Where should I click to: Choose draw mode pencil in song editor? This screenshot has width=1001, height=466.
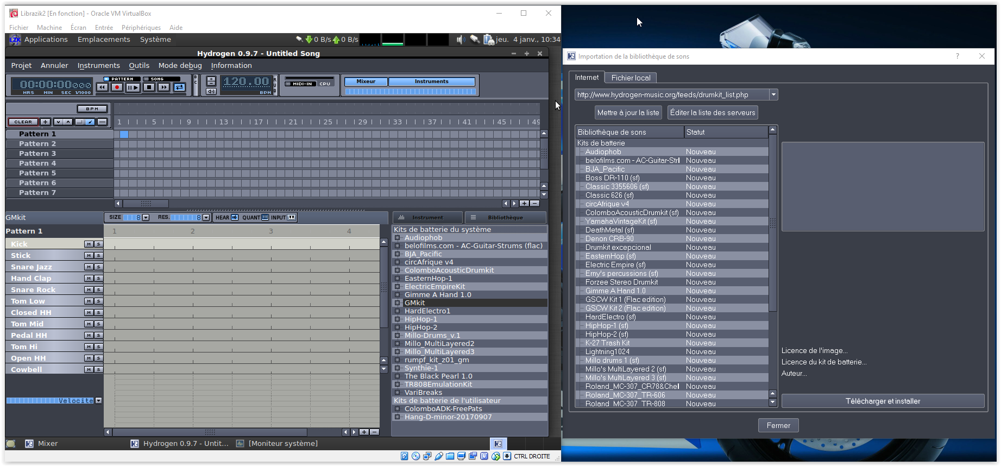90,122
